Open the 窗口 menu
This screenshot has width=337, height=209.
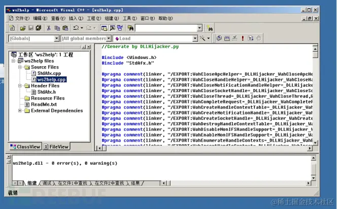click(148, 18)
